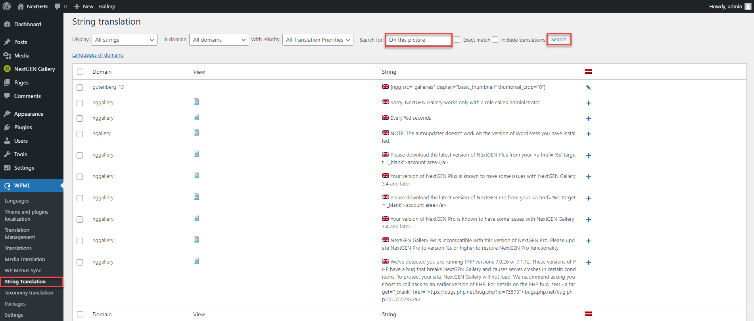Open the 'All domains' dropdown

[219, 40]
